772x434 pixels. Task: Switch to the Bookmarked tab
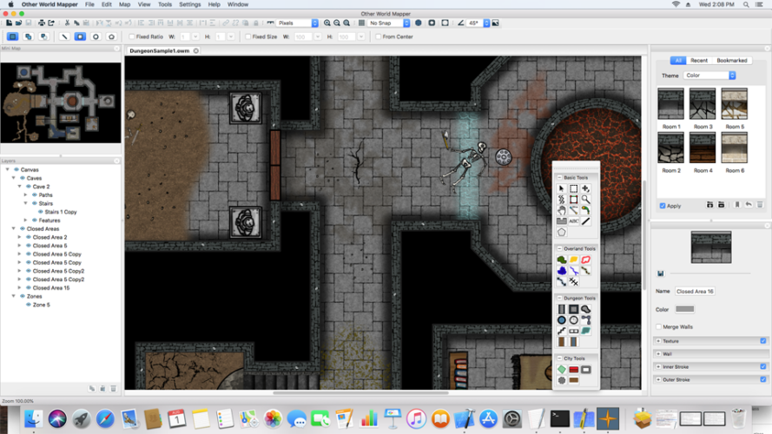(x=731, y=61)
